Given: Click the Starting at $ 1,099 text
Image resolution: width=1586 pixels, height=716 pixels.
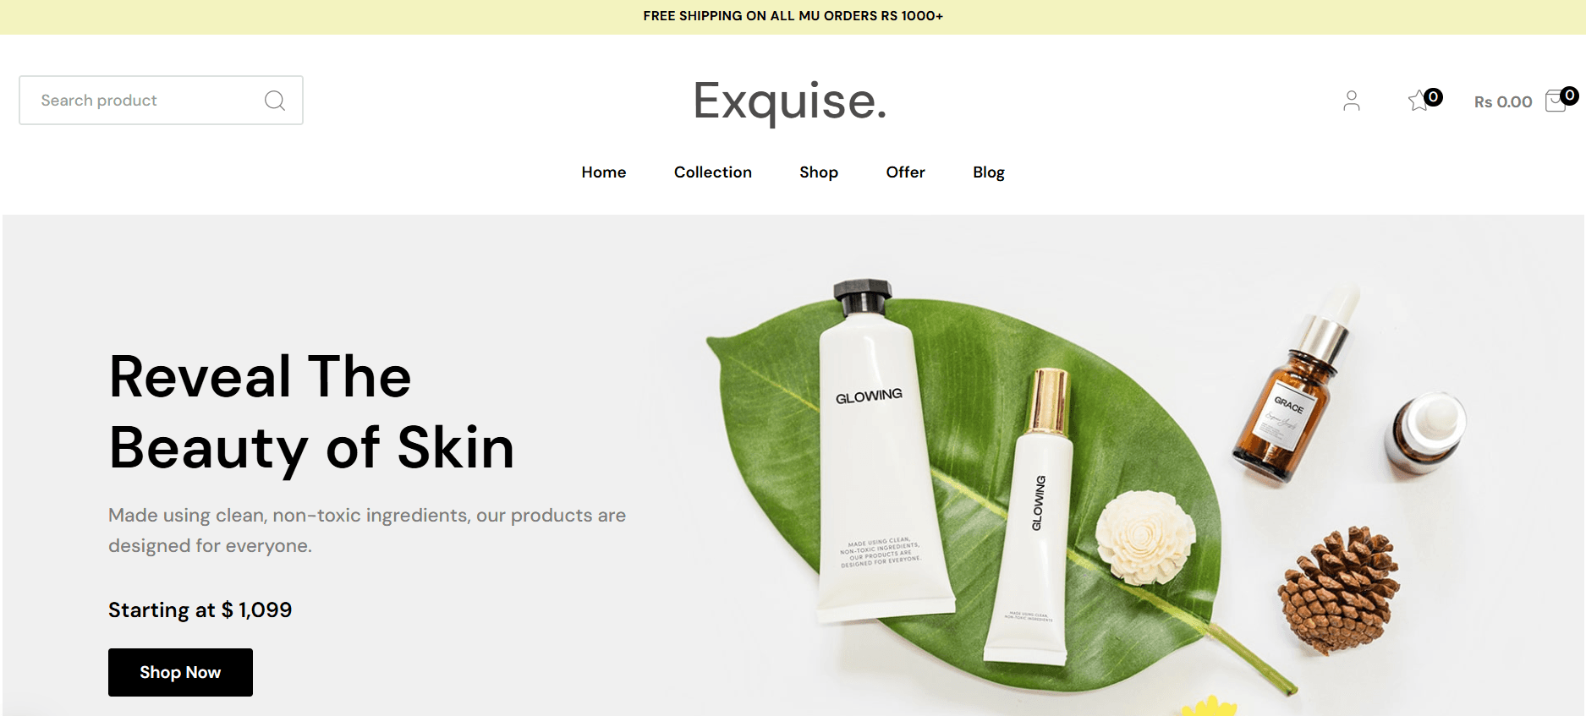Looking at the screenshot, I should 200,610.
